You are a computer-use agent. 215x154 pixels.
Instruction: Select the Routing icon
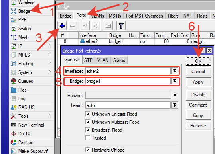pyautogui.click(x=14, y=64)
